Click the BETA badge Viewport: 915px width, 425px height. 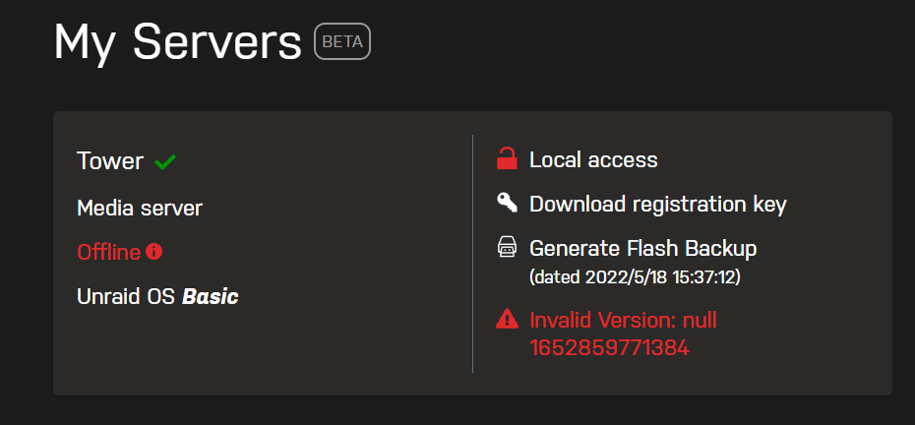coord(342,41)
